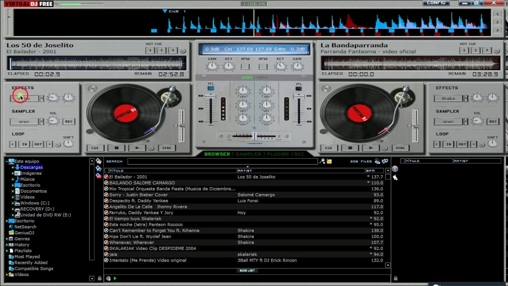Switch to the PLUGINS tab

click(x=278, y=154)
